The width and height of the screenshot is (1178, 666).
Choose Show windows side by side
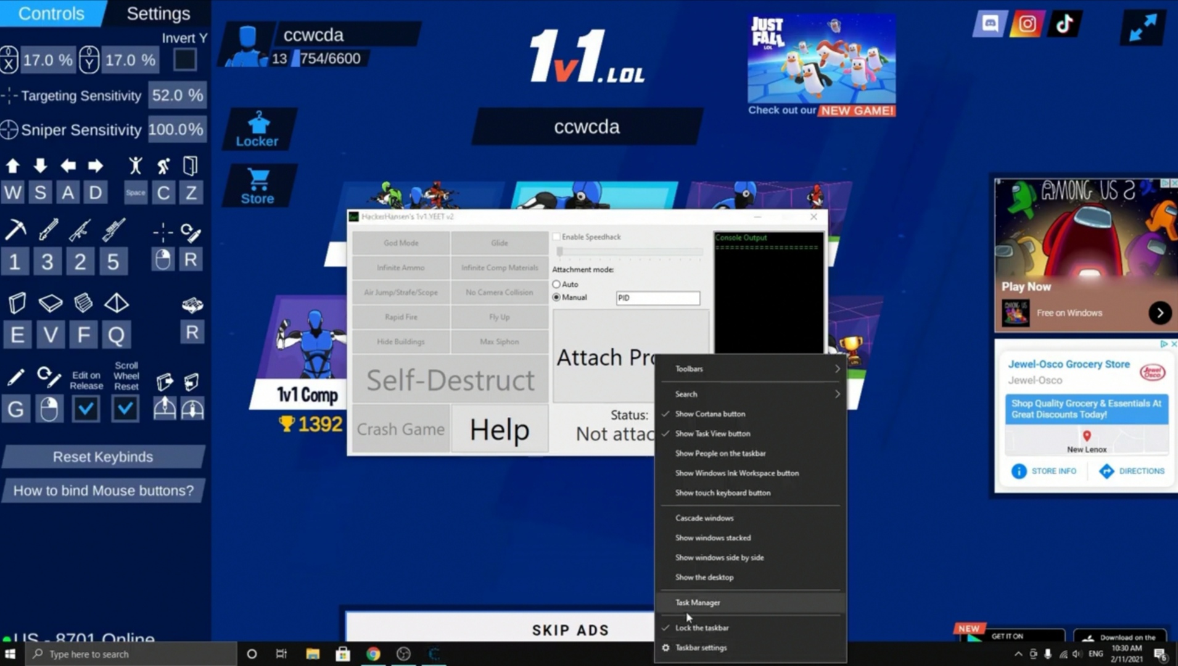tap(751, 557)
